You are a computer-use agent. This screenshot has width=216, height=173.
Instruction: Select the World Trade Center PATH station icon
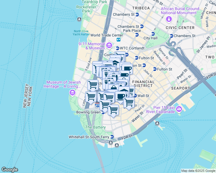pos(118,40)
